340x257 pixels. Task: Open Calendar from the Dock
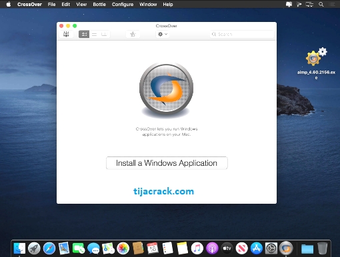pyautogui.click(x=153, y=248)
